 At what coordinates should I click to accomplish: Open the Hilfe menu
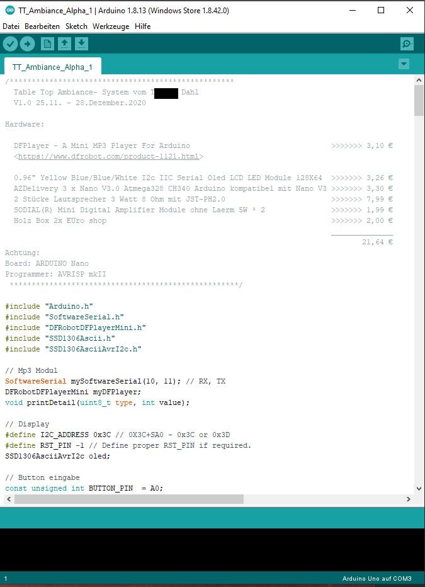(x=142, y=26)
